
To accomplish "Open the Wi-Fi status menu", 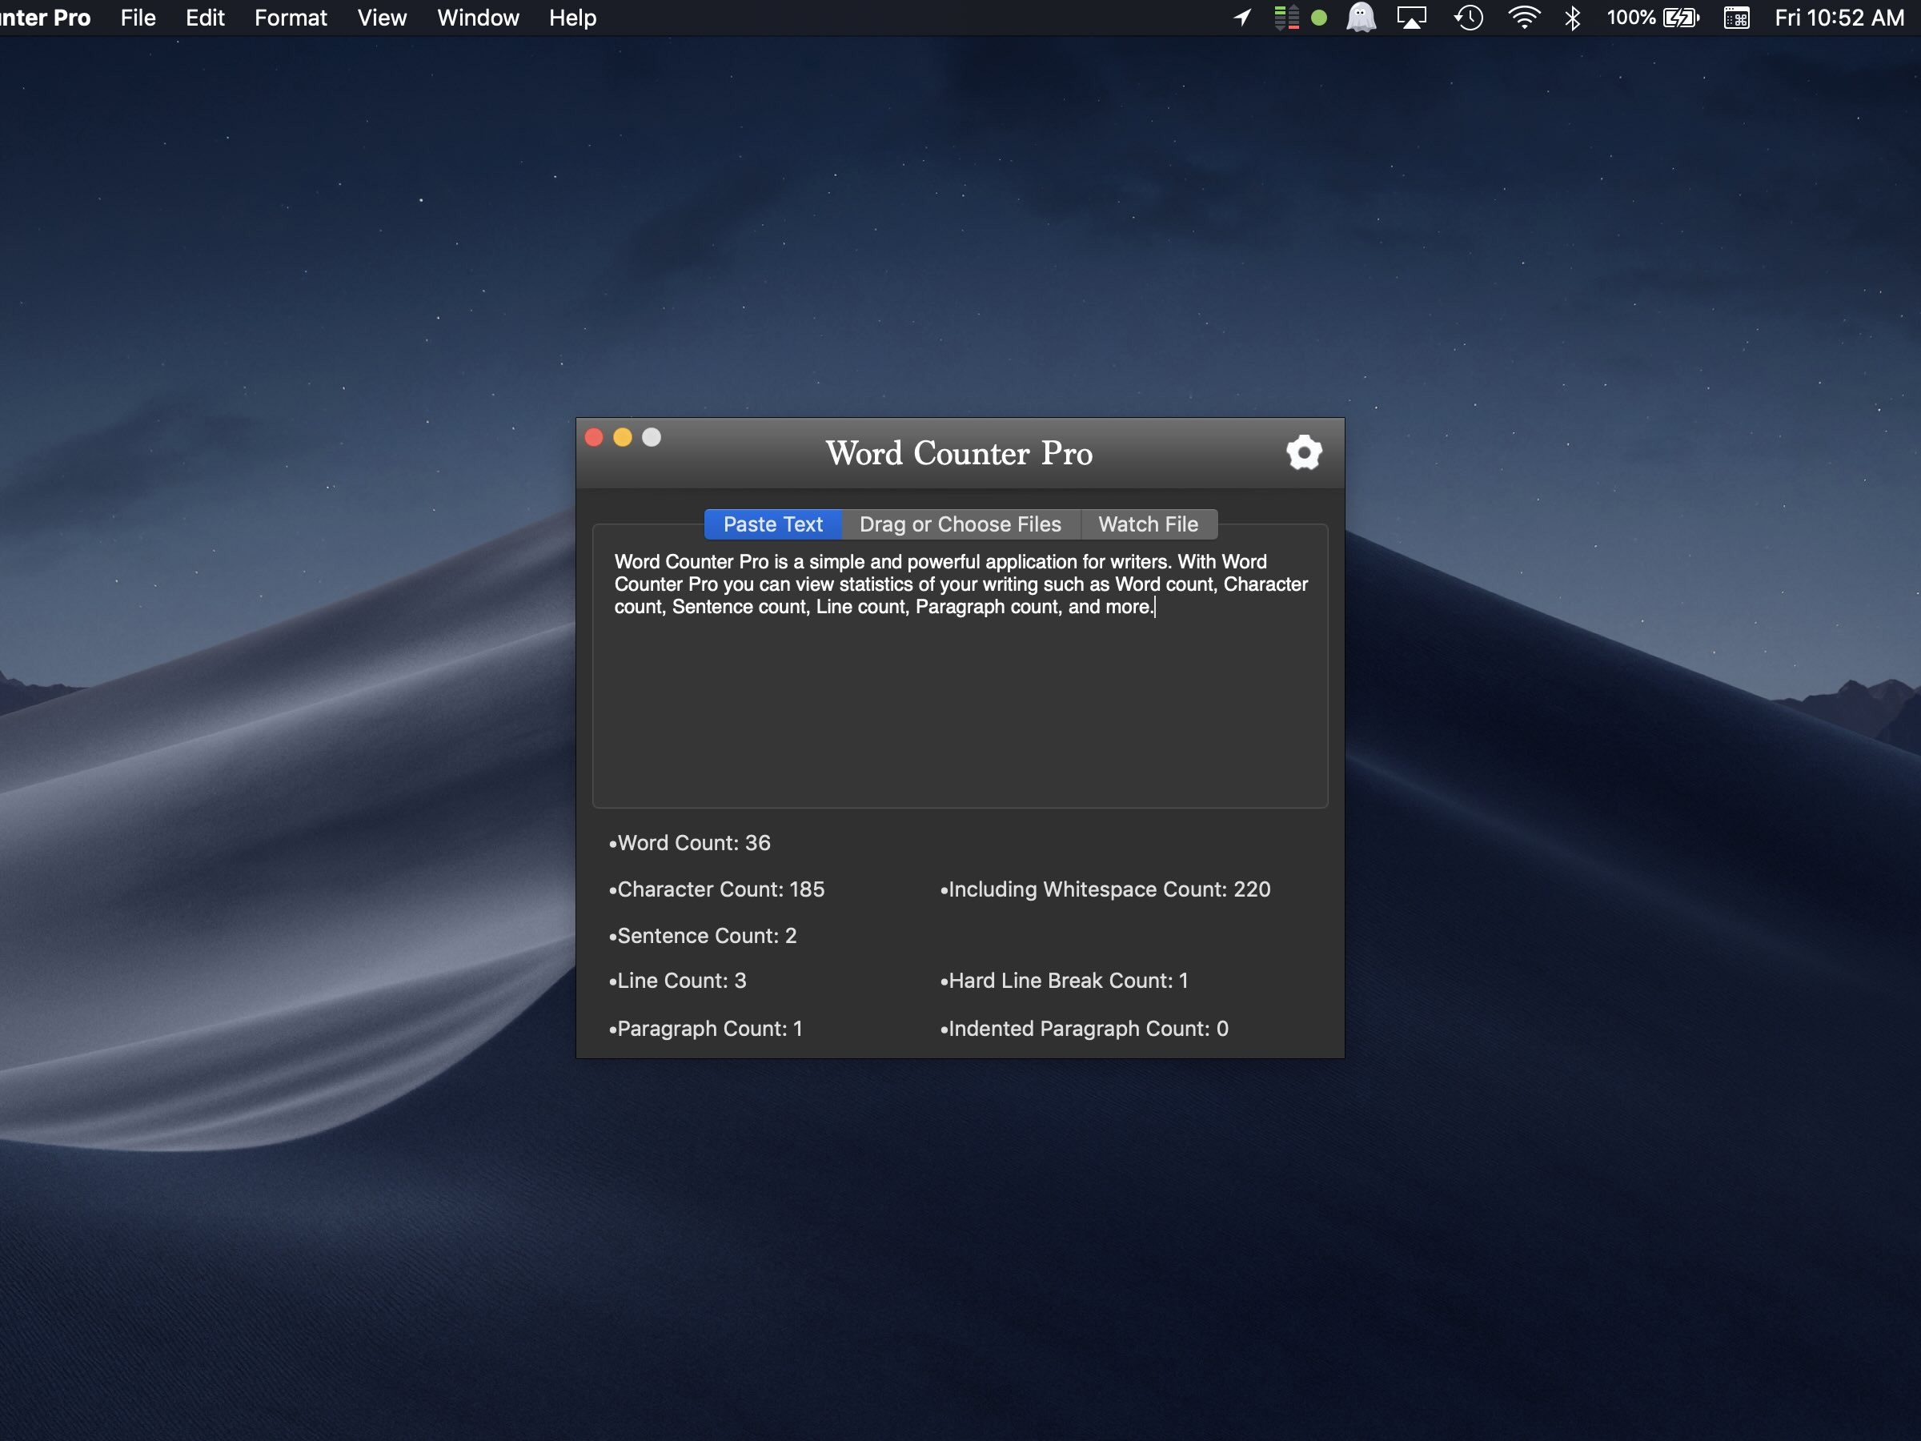I will pos(1524,18).
